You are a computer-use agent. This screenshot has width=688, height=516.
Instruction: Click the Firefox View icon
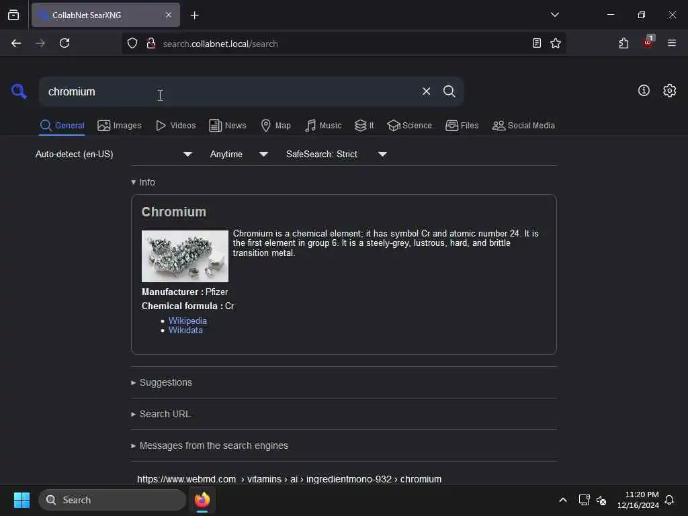(13, 15)
